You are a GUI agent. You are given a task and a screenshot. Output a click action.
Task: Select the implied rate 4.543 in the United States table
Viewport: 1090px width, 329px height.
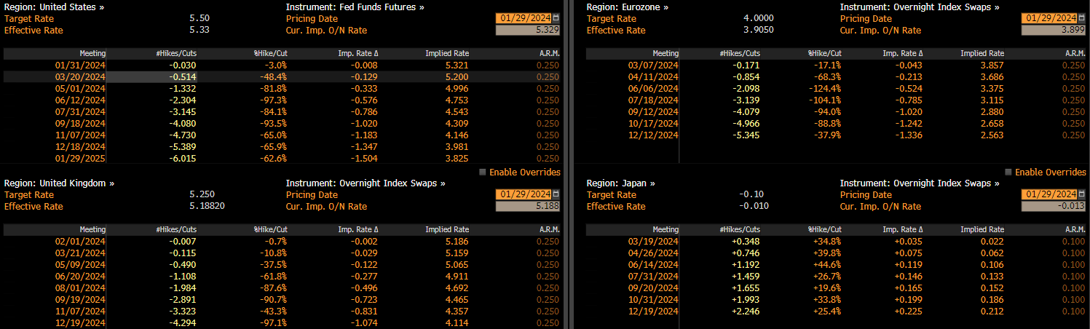457,112
